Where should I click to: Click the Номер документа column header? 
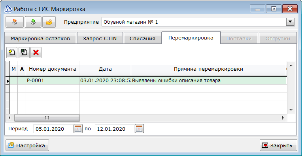[53, 69]
